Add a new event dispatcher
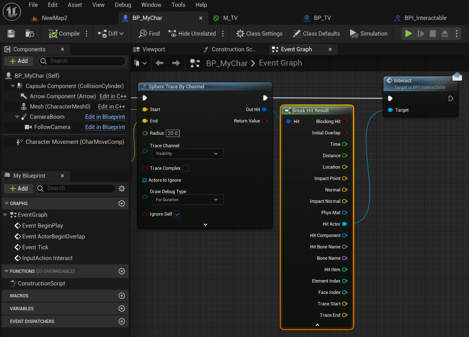 point(122,321)
